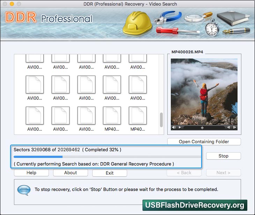Play the MP400026.MP4 preview video
255x215 pixels.
[180, 128]
